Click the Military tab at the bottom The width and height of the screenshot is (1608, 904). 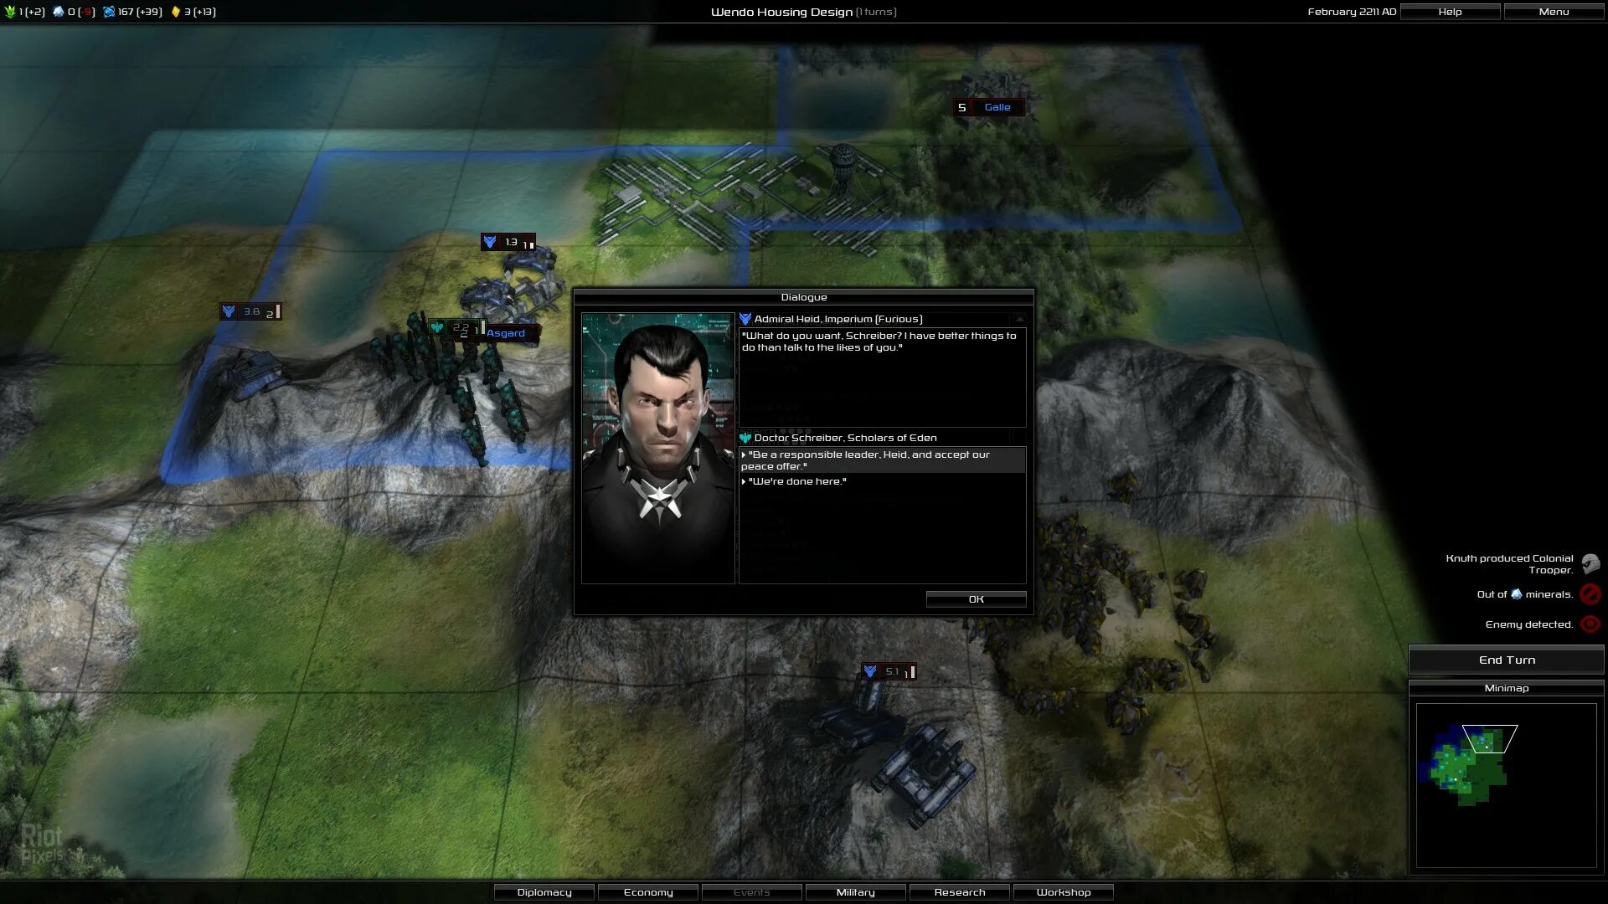(x=856, y=891)
